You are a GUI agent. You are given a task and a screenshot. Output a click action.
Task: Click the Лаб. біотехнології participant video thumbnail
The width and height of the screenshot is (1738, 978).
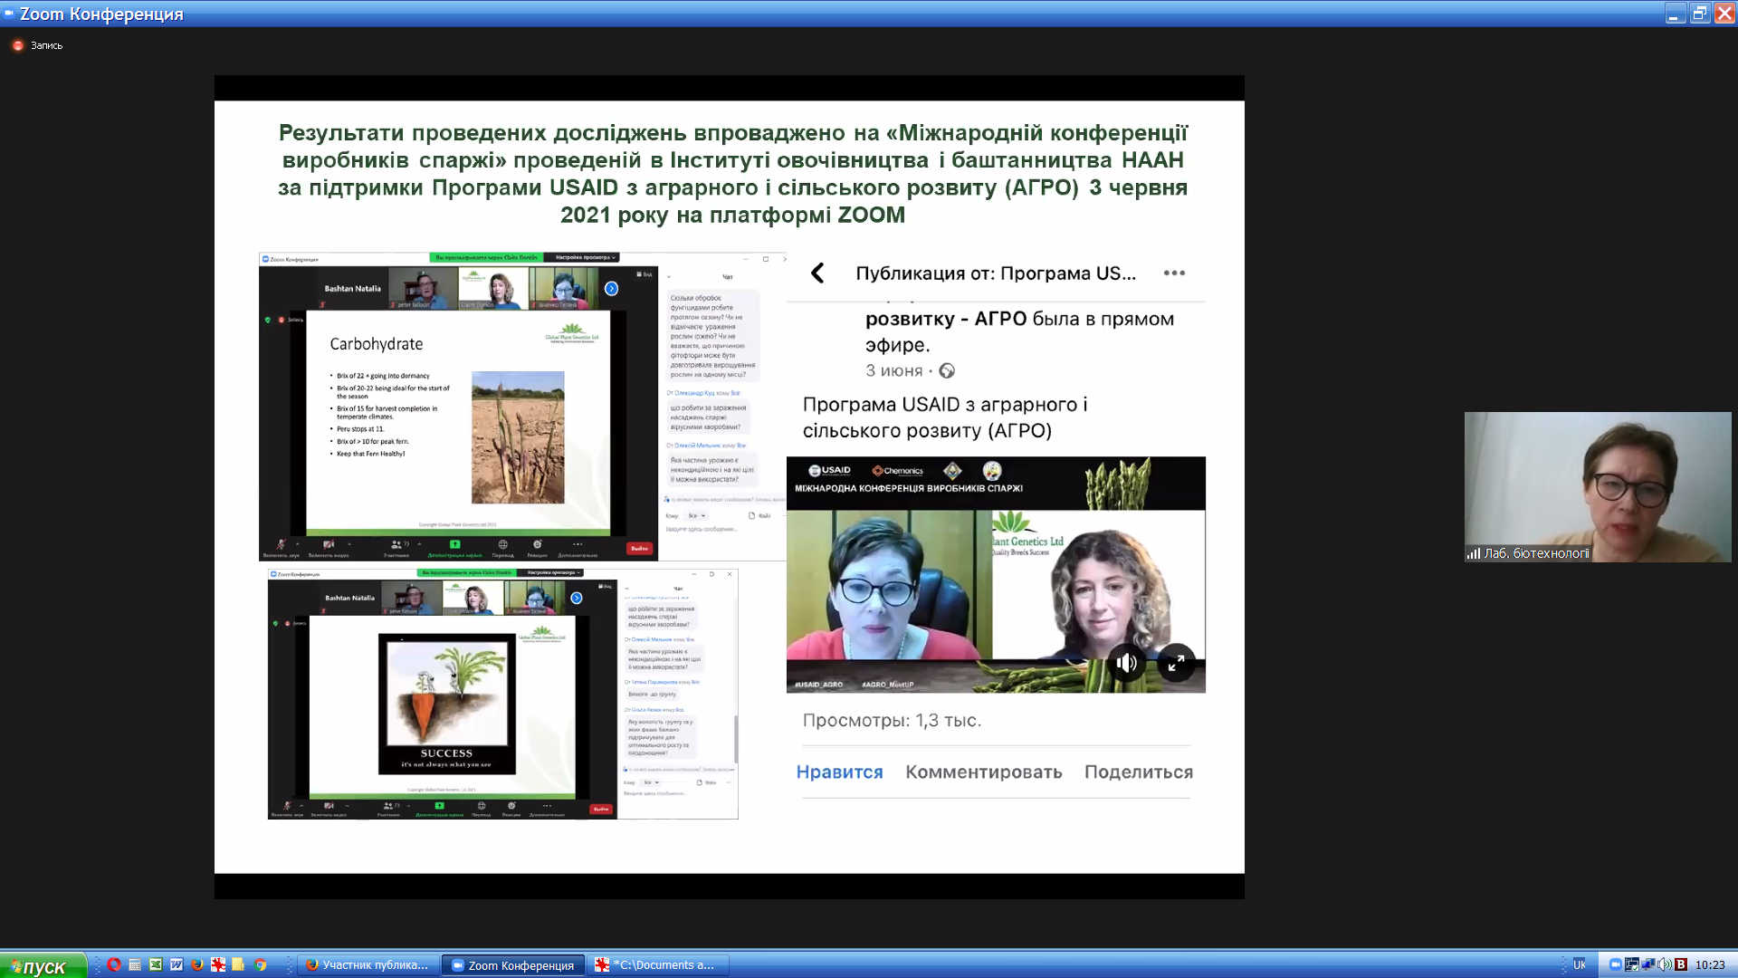pyautogui.click(x=1598, y=487)
